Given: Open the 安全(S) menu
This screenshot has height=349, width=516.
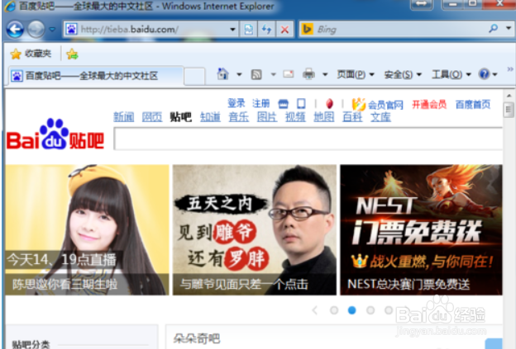Looking at the screenshot, I should (403, 74).
